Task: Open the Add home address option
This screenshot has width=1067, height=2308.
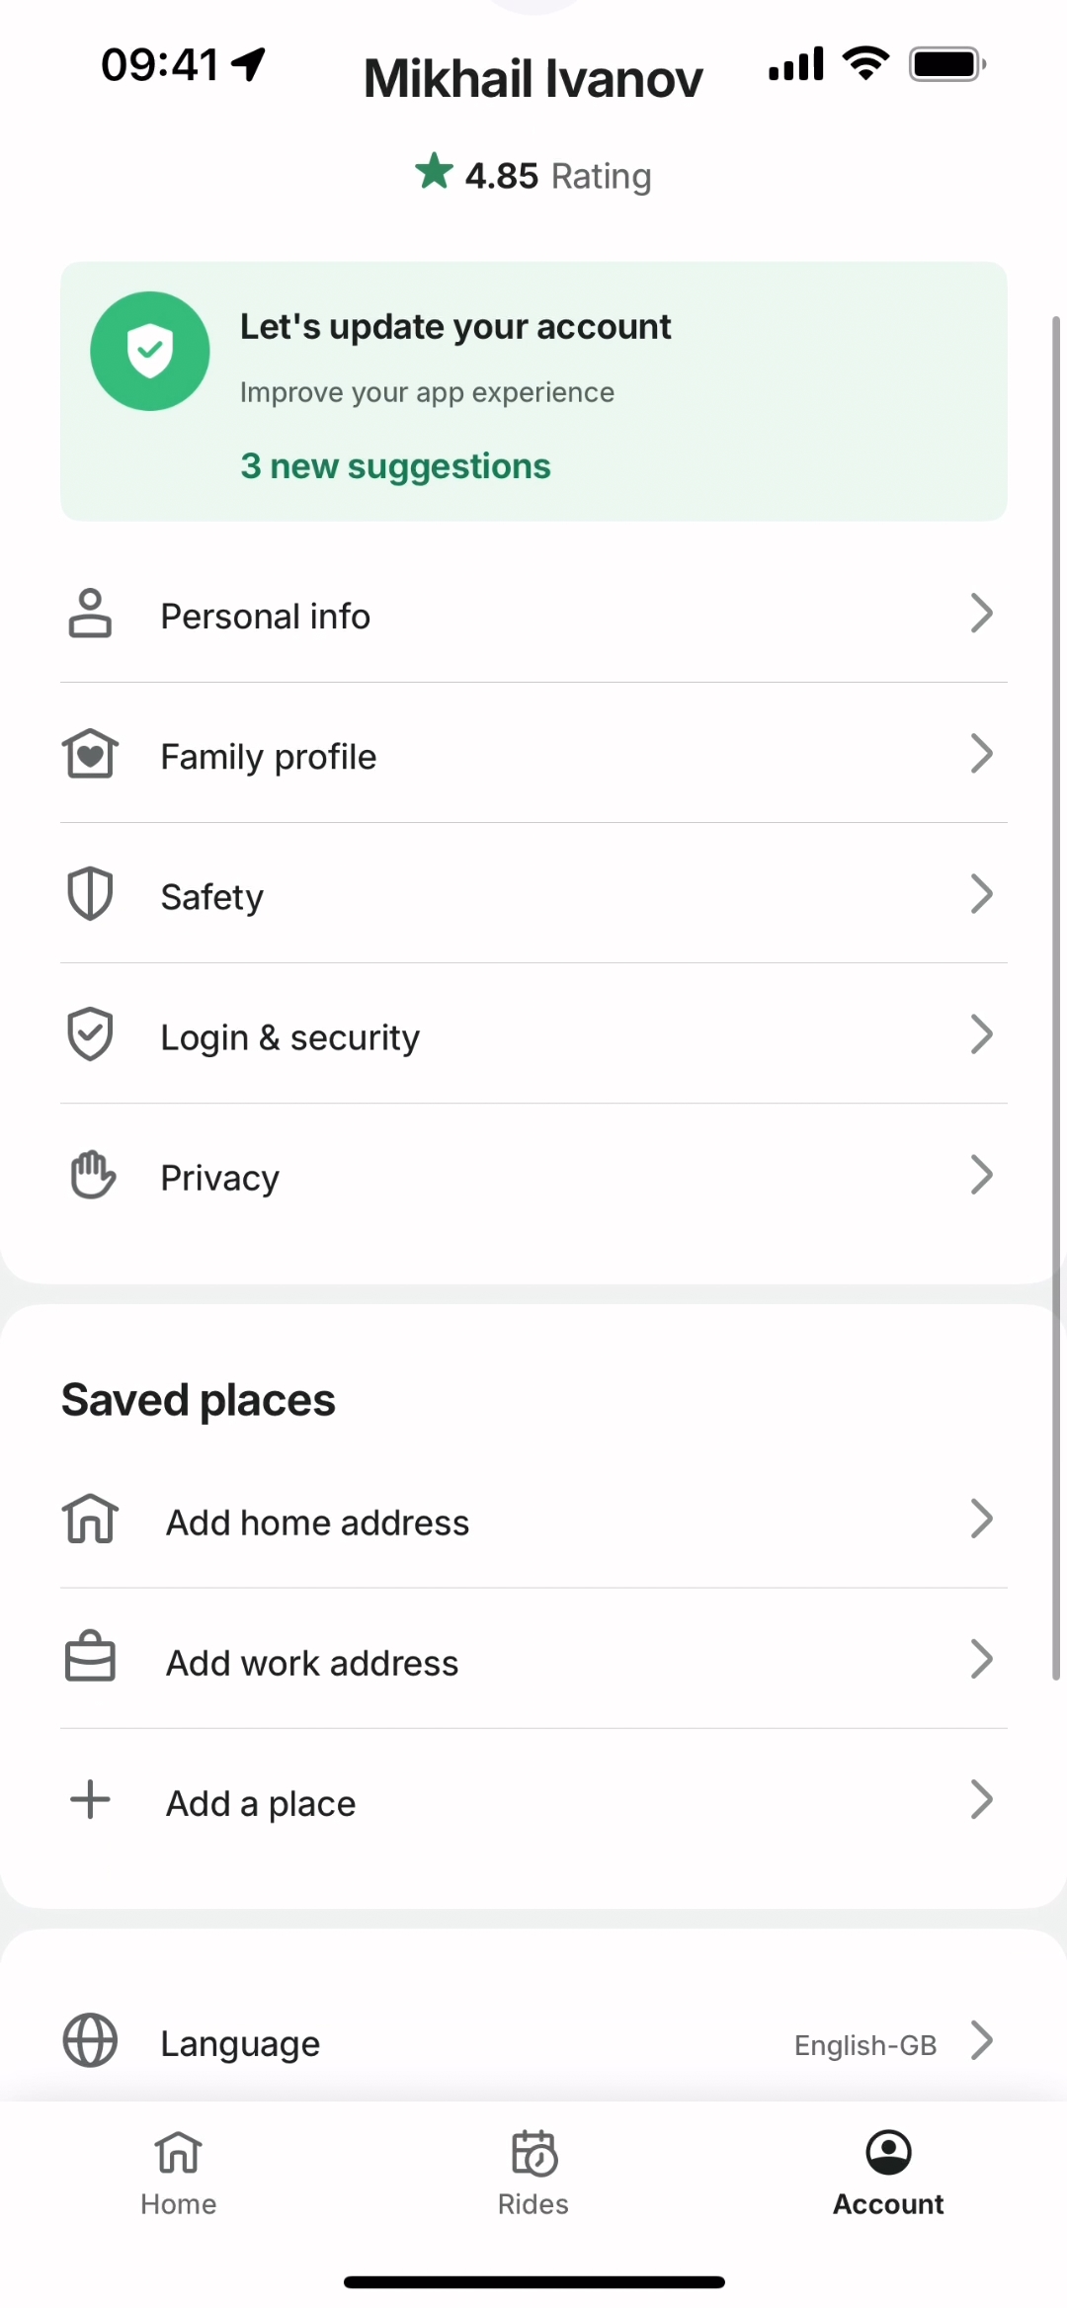Action: [x=317, y=1523]
